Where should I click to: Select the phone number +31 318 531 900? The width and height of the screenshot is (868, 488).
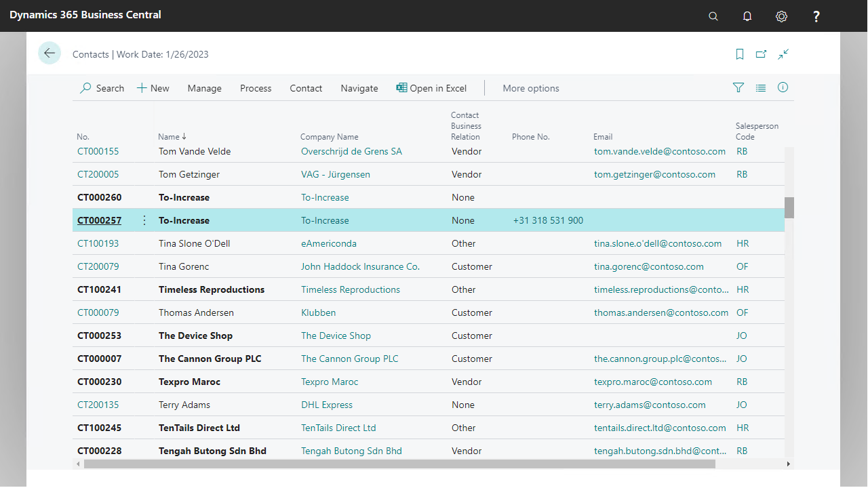pos(548,220)
